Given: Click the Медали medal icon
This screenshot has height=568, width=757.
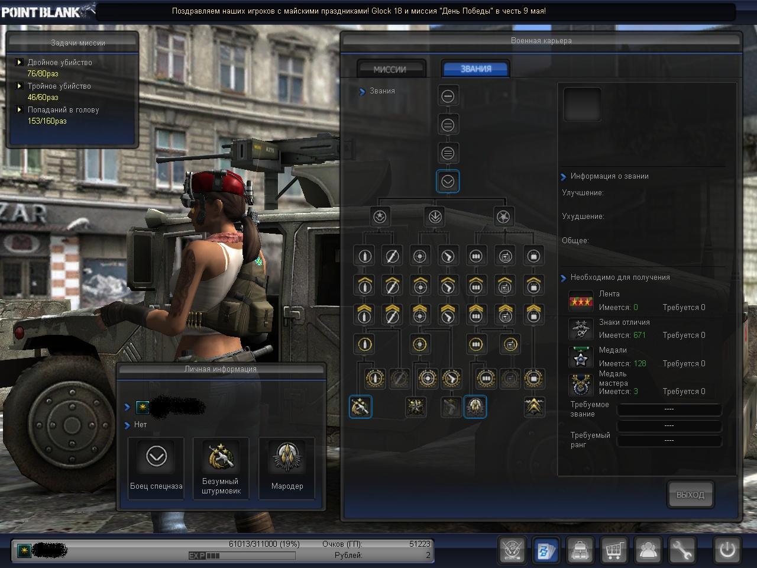Looking at the screenshot, I should (x=581, y=357).
